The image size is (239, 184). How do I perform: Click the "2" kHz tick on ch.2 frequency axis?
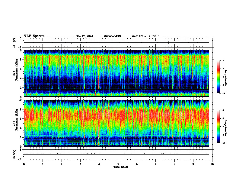click(21, 137)
